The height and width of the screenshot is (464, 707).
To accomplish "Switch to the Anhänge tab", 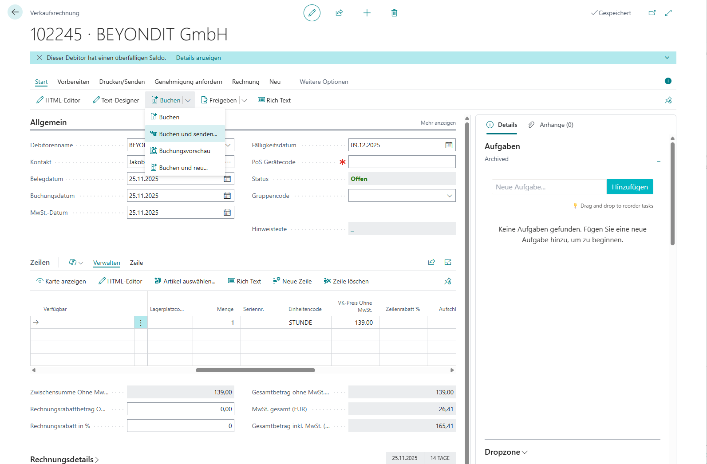I will tap(551, 125).
